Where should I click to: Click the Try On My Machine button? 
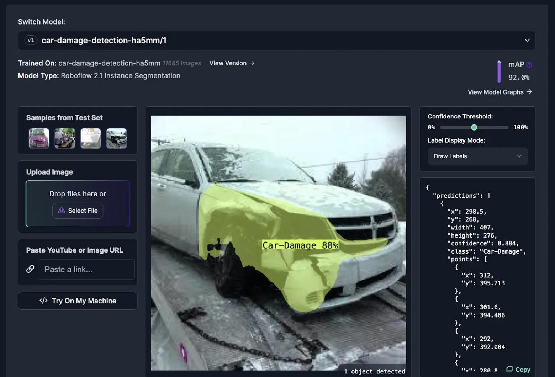pos(78,301)
